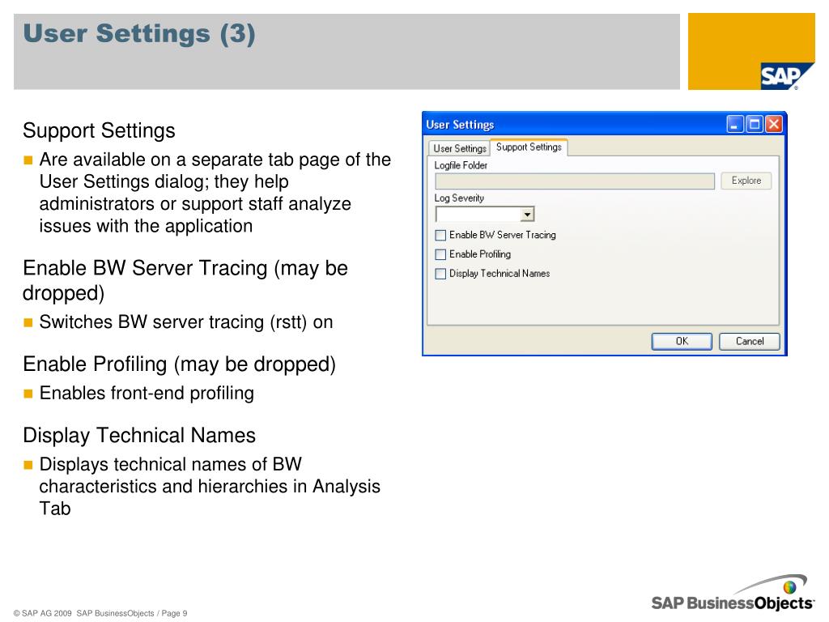The height and width of the screenshot is (622, 829).
Task: Click the User Settings dialog title bar
Action: [574, 124]
